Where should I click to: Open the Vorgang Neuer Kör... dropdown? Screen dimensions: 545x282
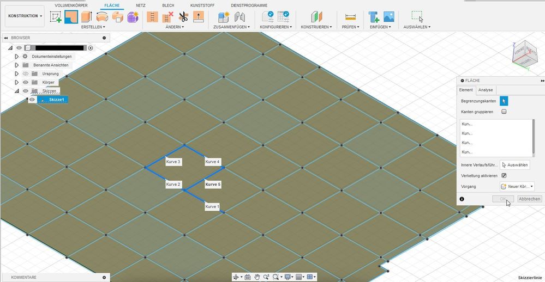517,186
